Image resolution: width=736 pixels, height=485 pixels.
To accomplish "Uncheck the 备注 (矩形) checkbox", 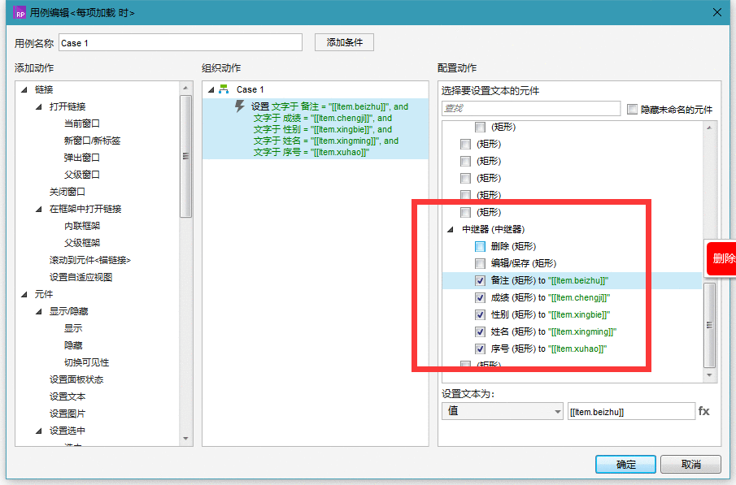I will tap(480, 280).
